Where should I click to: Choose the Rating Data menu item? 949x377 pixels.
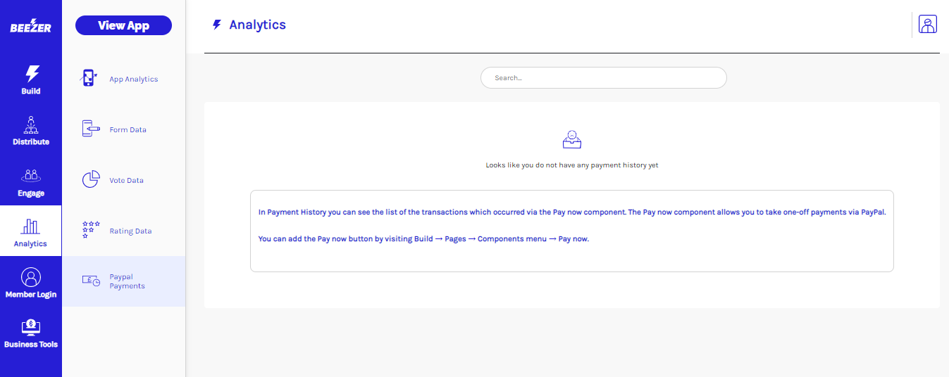(130, 231)
